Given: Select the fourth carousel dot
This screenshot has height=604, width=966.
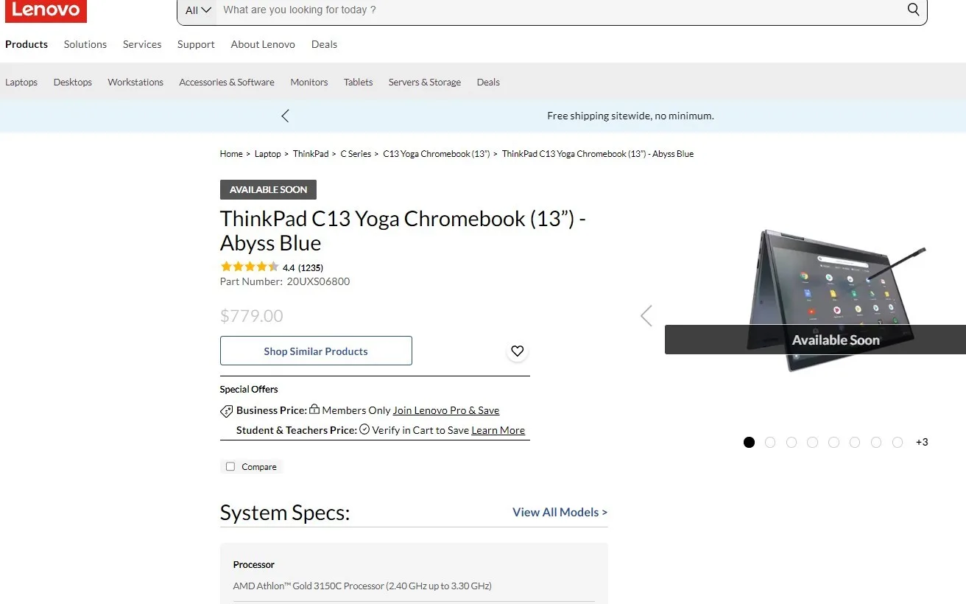Looking at the screenshot, I should [x=812, y=442].
